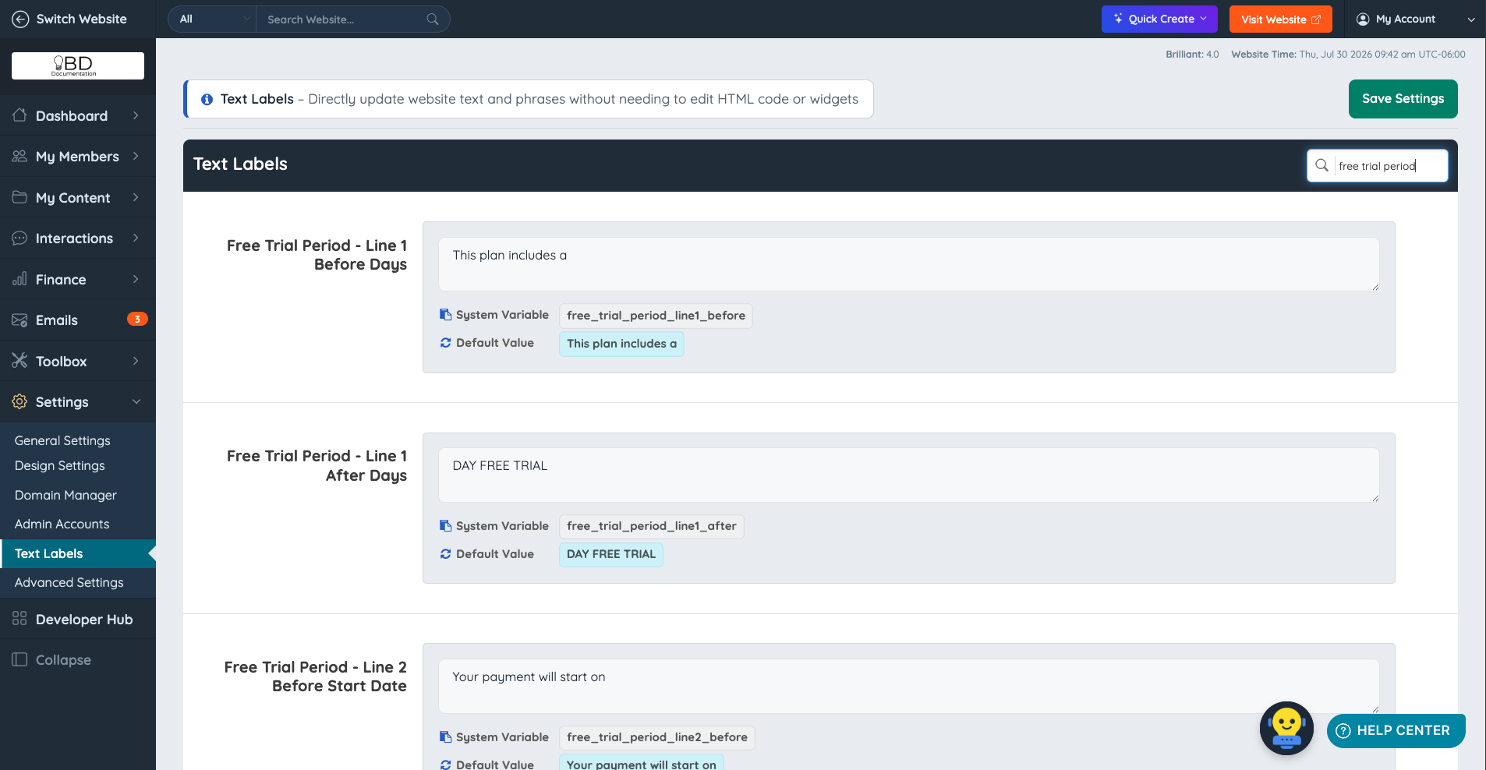This screenshot has width=1486, height=770.
Task: Open Admin Accounts submenu item
Action: [62, 524]
